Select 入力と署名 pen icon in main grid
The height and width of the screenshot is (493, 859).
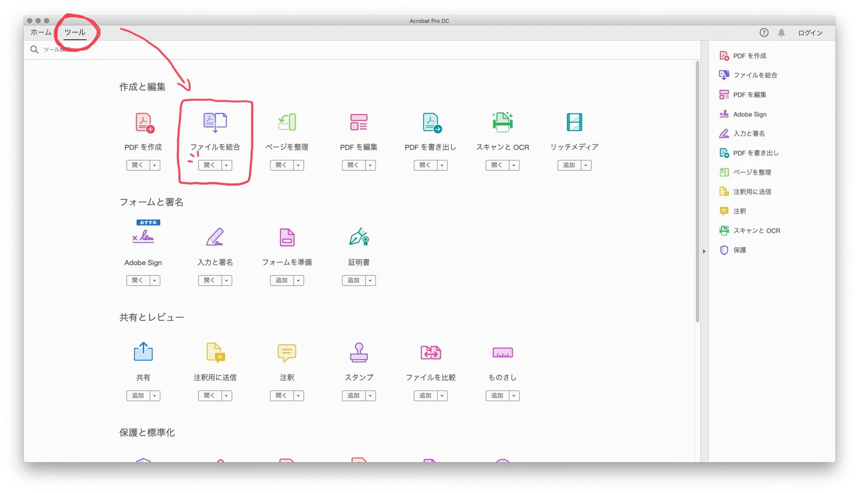coord(215,237)
